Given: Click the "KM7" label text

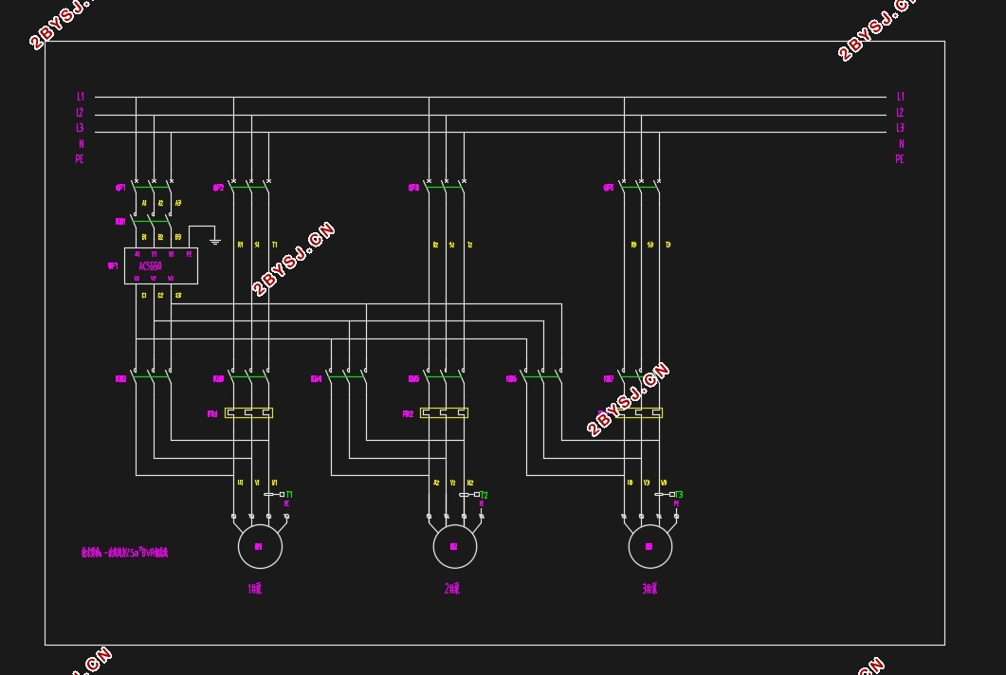Looking at the screenshot, I should (x=609, y=379).
